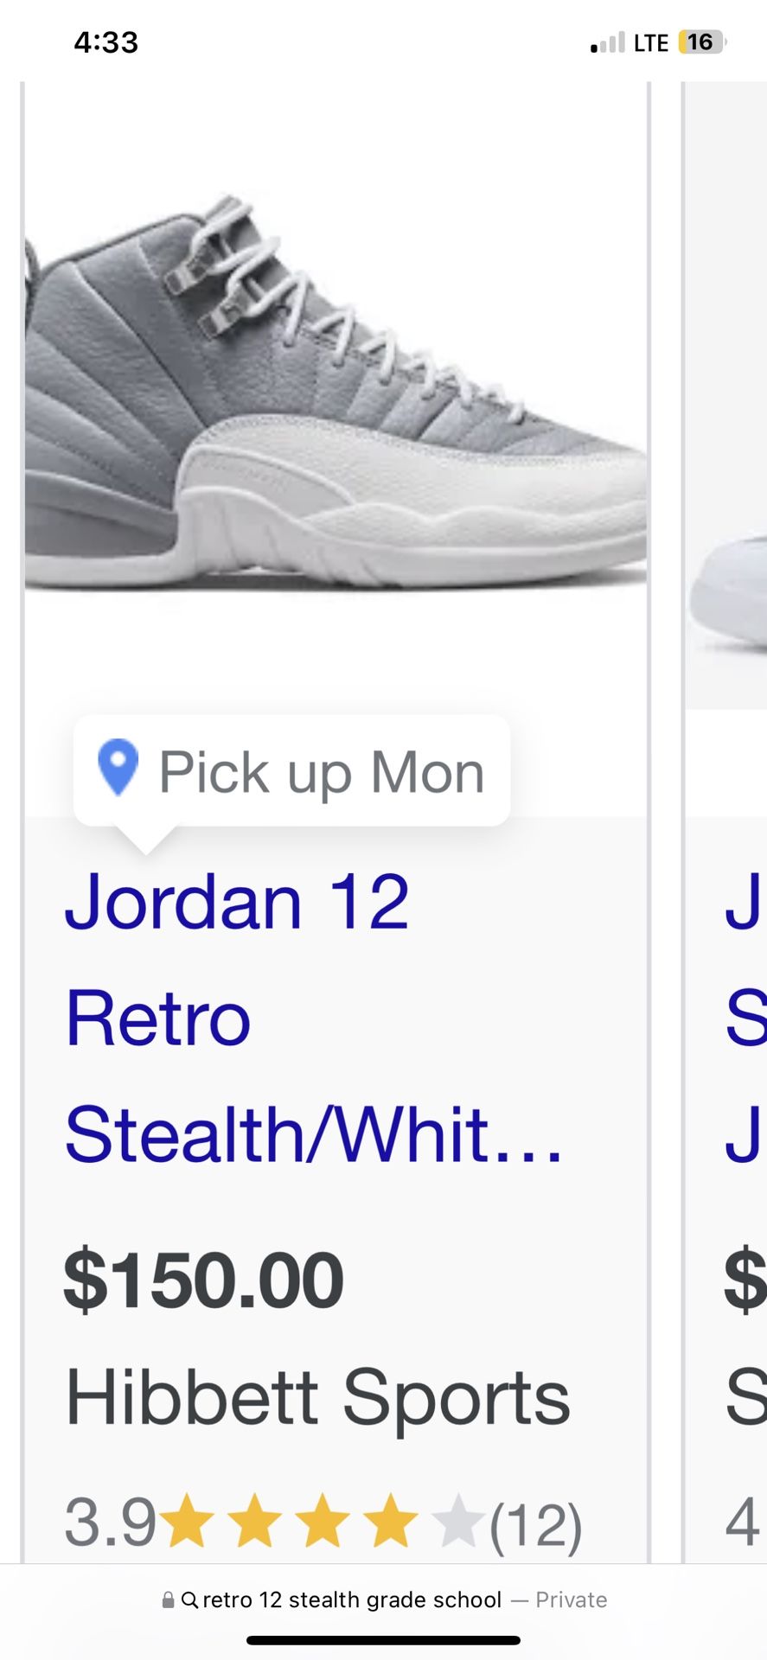Tap the cellular signal bars icon

point(607,42)
